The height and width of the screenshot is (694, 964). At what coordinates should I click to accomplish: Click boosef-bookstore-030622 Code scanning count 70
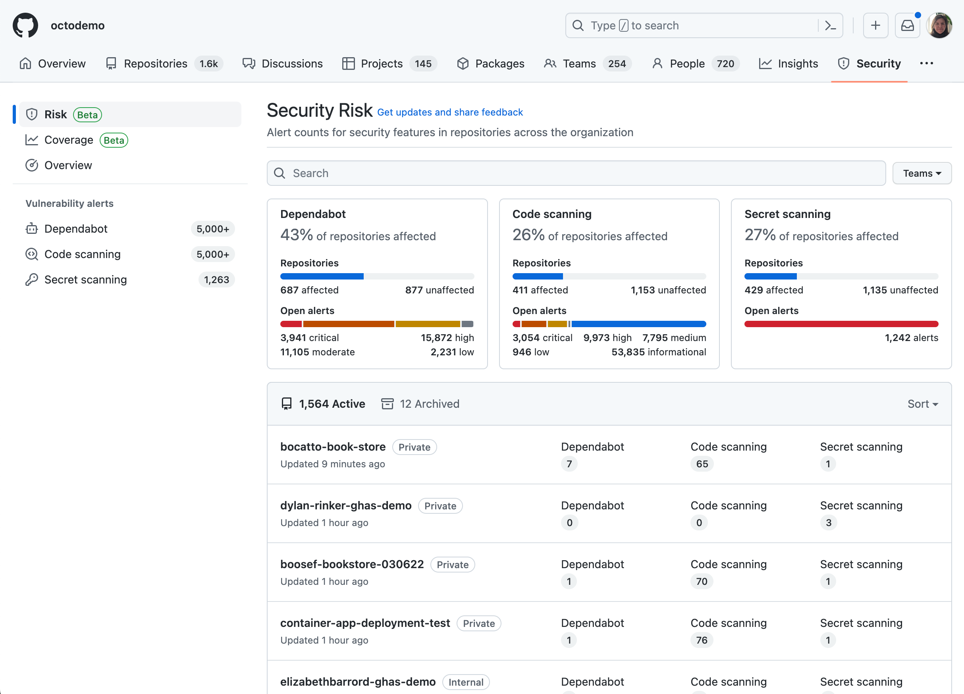tap(702, 581)
